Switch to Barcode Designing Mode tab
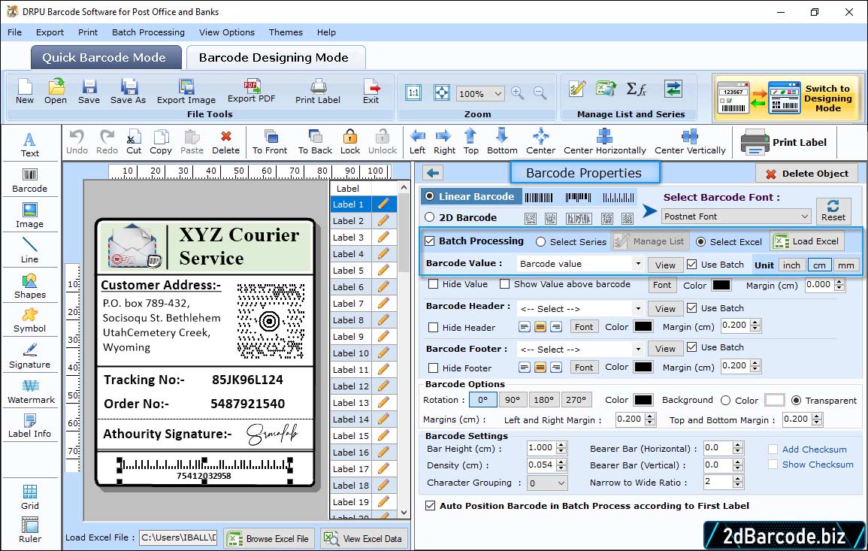868x551 pixels. [x=274, y=58]
